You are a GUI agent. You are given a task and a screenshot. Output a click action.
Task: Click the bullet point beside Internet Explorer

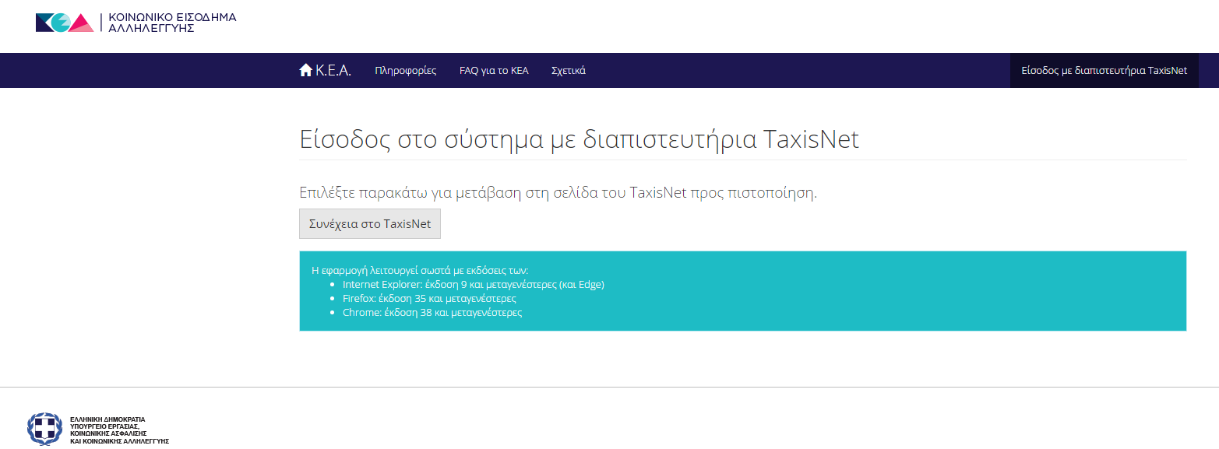point(333,285)
